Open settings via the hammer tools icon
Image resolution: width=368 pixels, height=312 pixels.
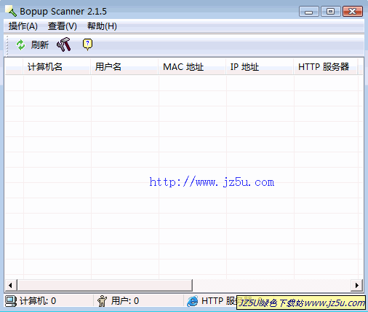(x=64, y=44)
